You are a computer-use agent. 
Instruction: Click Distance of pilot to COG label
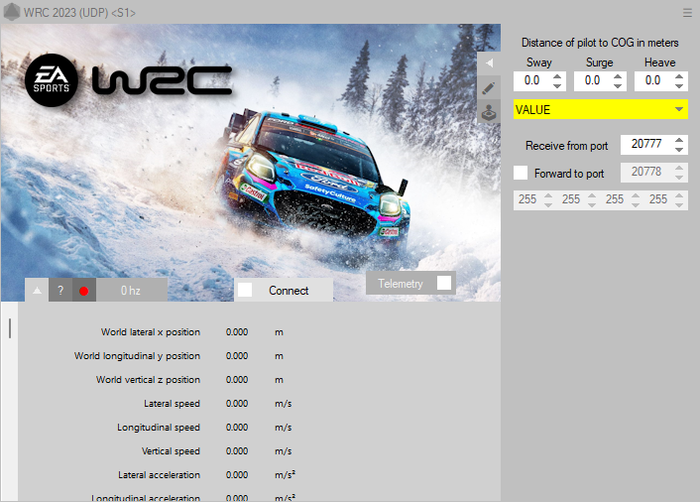(600, 43)
